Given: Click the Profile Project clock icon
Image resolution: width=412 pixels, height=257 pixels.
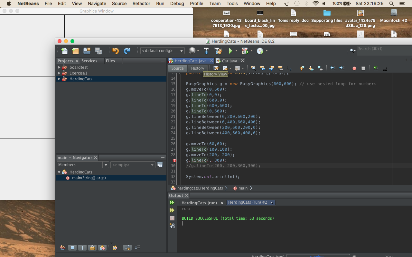Looking at the screenshot, I should (260, 51).
